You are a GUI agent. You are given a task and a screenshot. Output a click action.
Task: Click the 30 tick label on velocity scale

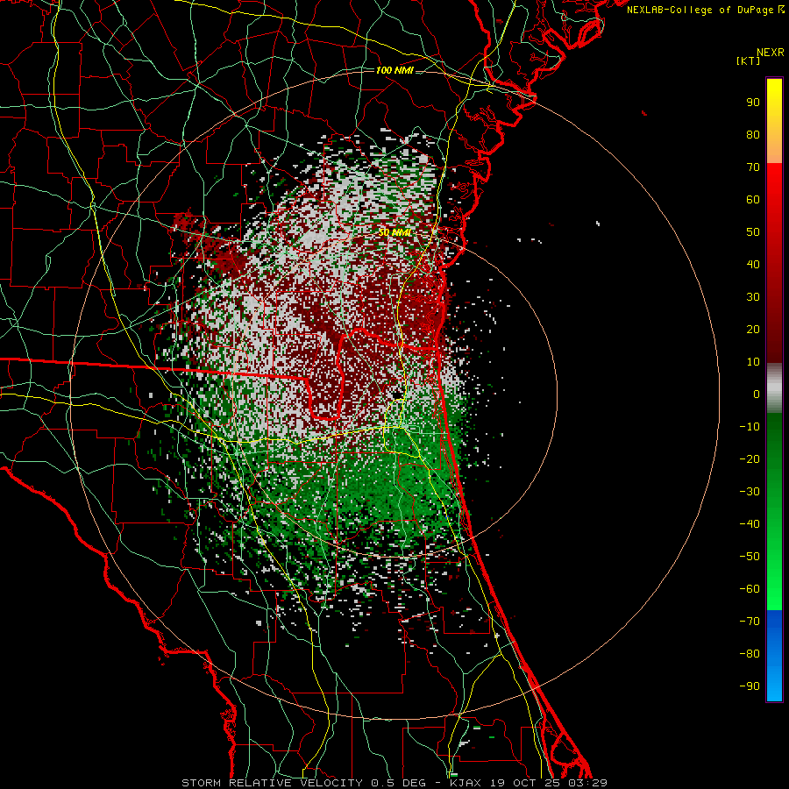753,297
